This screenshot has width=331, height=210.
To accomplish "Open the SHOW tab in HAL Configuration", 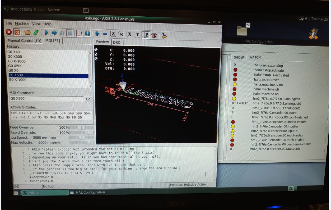I will (239, 57).
